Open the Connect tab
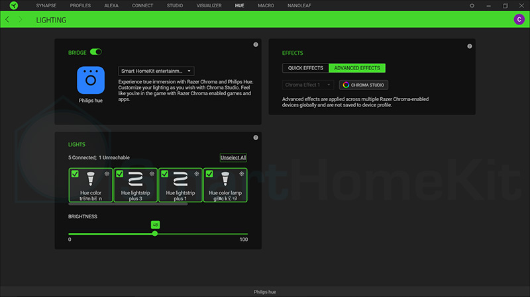Viewport: 530px width, 297px height. tap(142, 5)
